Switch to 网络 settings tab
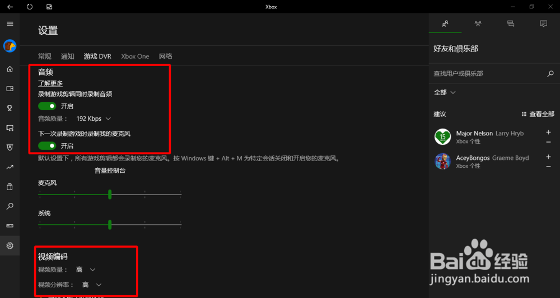Screen dimensions: 560x298 pos(166,56)
